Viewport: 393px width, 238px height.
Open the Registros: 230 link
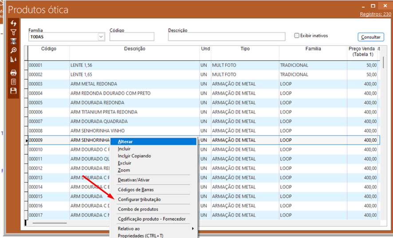click(376, 15)
